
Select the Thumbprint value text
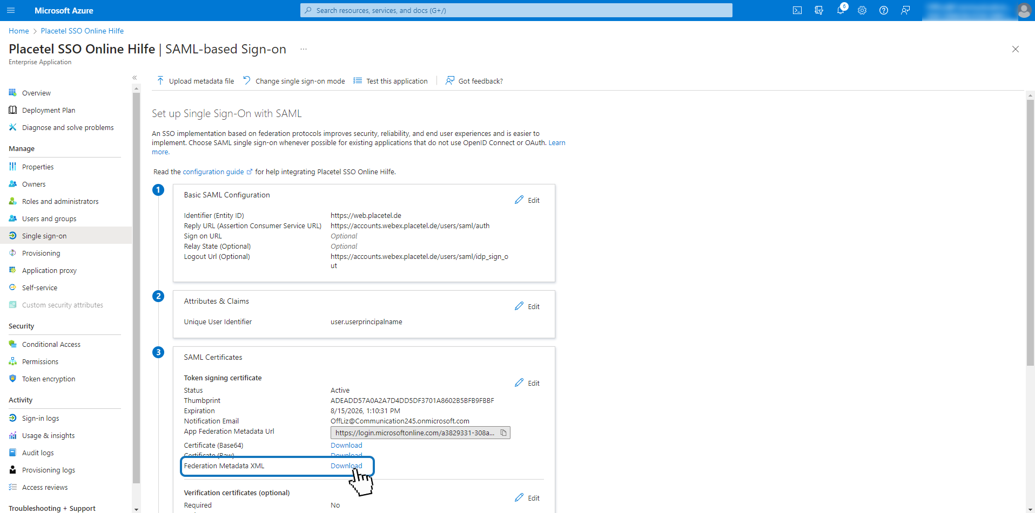(x=412, y=400)
